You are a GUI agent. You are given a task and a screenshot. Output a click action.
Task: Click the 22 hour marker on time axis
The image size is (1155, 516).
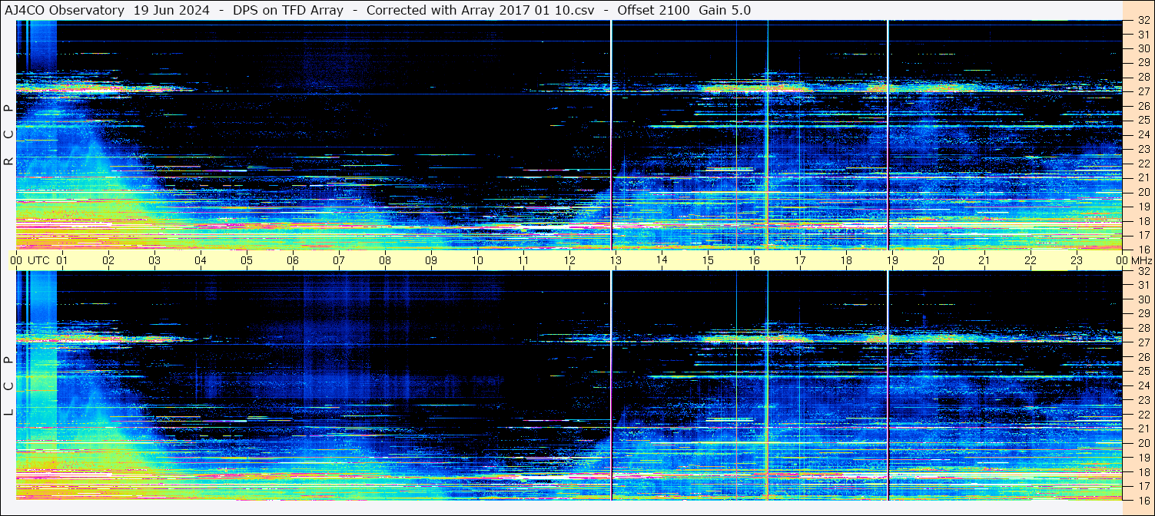(1030, 260)
